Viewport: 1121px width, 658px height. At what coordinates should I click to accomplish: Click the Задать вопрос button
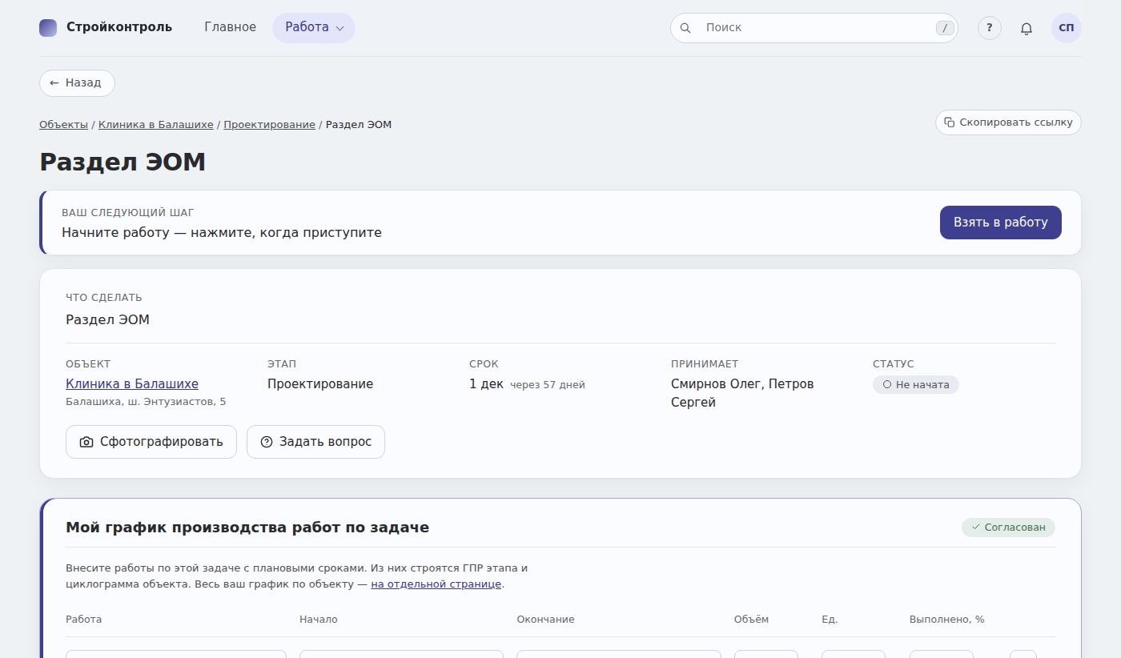[315, 442]
